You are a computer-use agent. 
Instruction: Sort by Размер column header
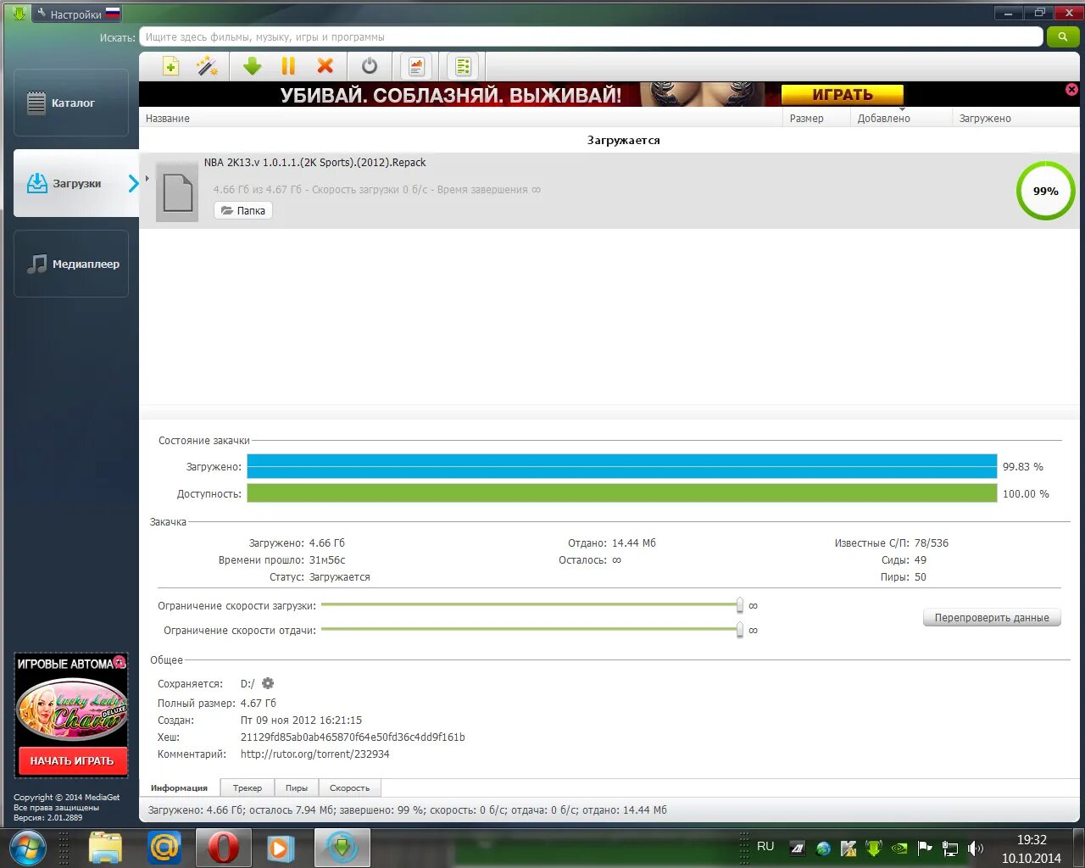point(806,119)
